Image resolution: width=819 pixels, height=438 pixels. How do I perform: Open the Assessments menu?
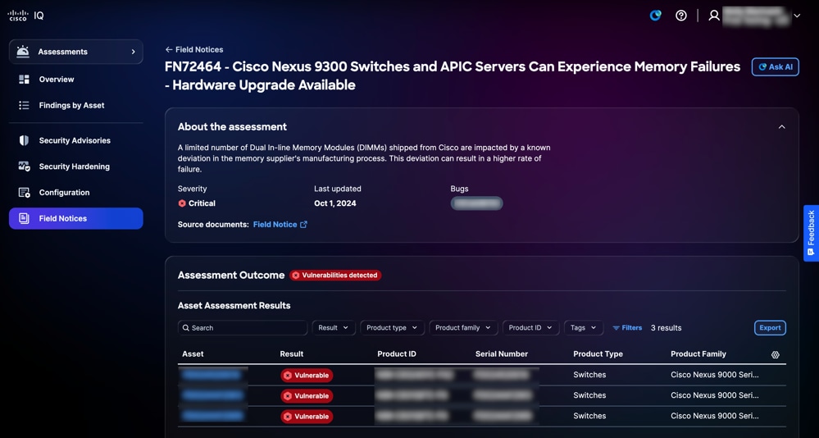pos(75,52)
